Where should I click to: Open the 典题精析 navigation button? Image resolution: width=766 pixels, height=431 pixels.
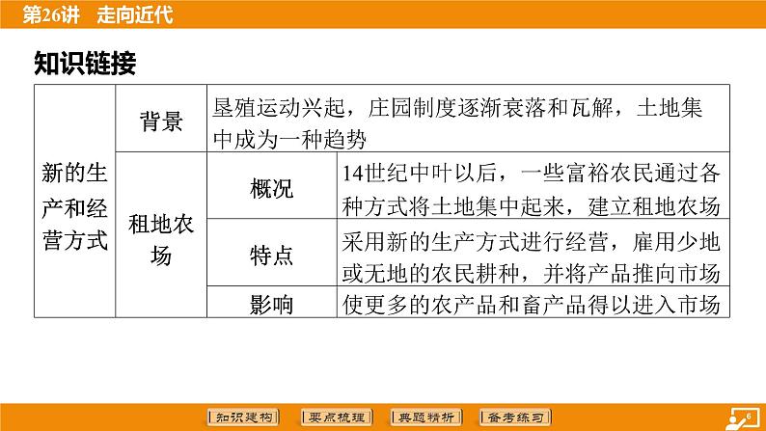tap(426, 418)
